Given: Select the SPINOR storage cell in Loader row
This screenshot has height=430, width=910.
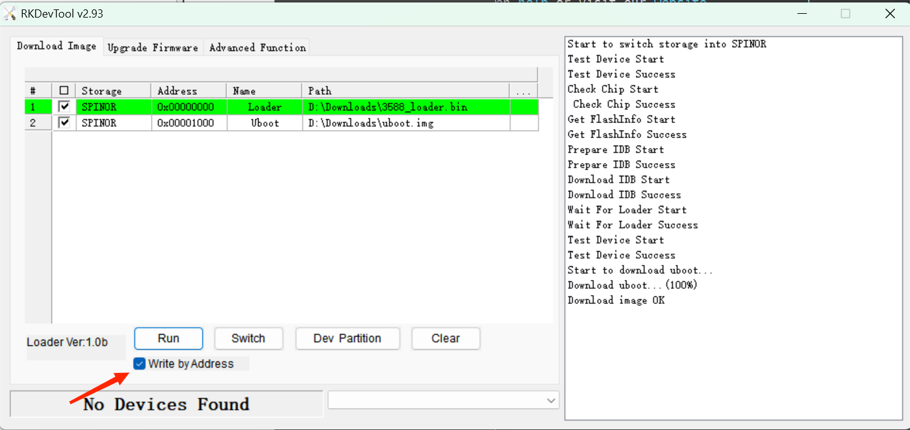Looking at the screenshot, I should [113, 107].
